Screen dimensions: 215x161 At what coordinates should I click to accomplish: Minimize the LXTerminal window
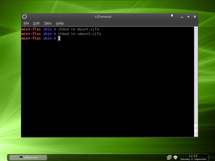pos(182,17)
